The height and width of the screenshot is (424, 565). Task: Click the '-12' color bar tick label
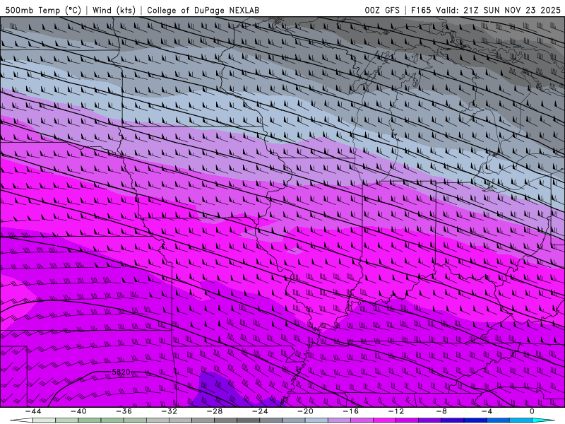[396, 411]
